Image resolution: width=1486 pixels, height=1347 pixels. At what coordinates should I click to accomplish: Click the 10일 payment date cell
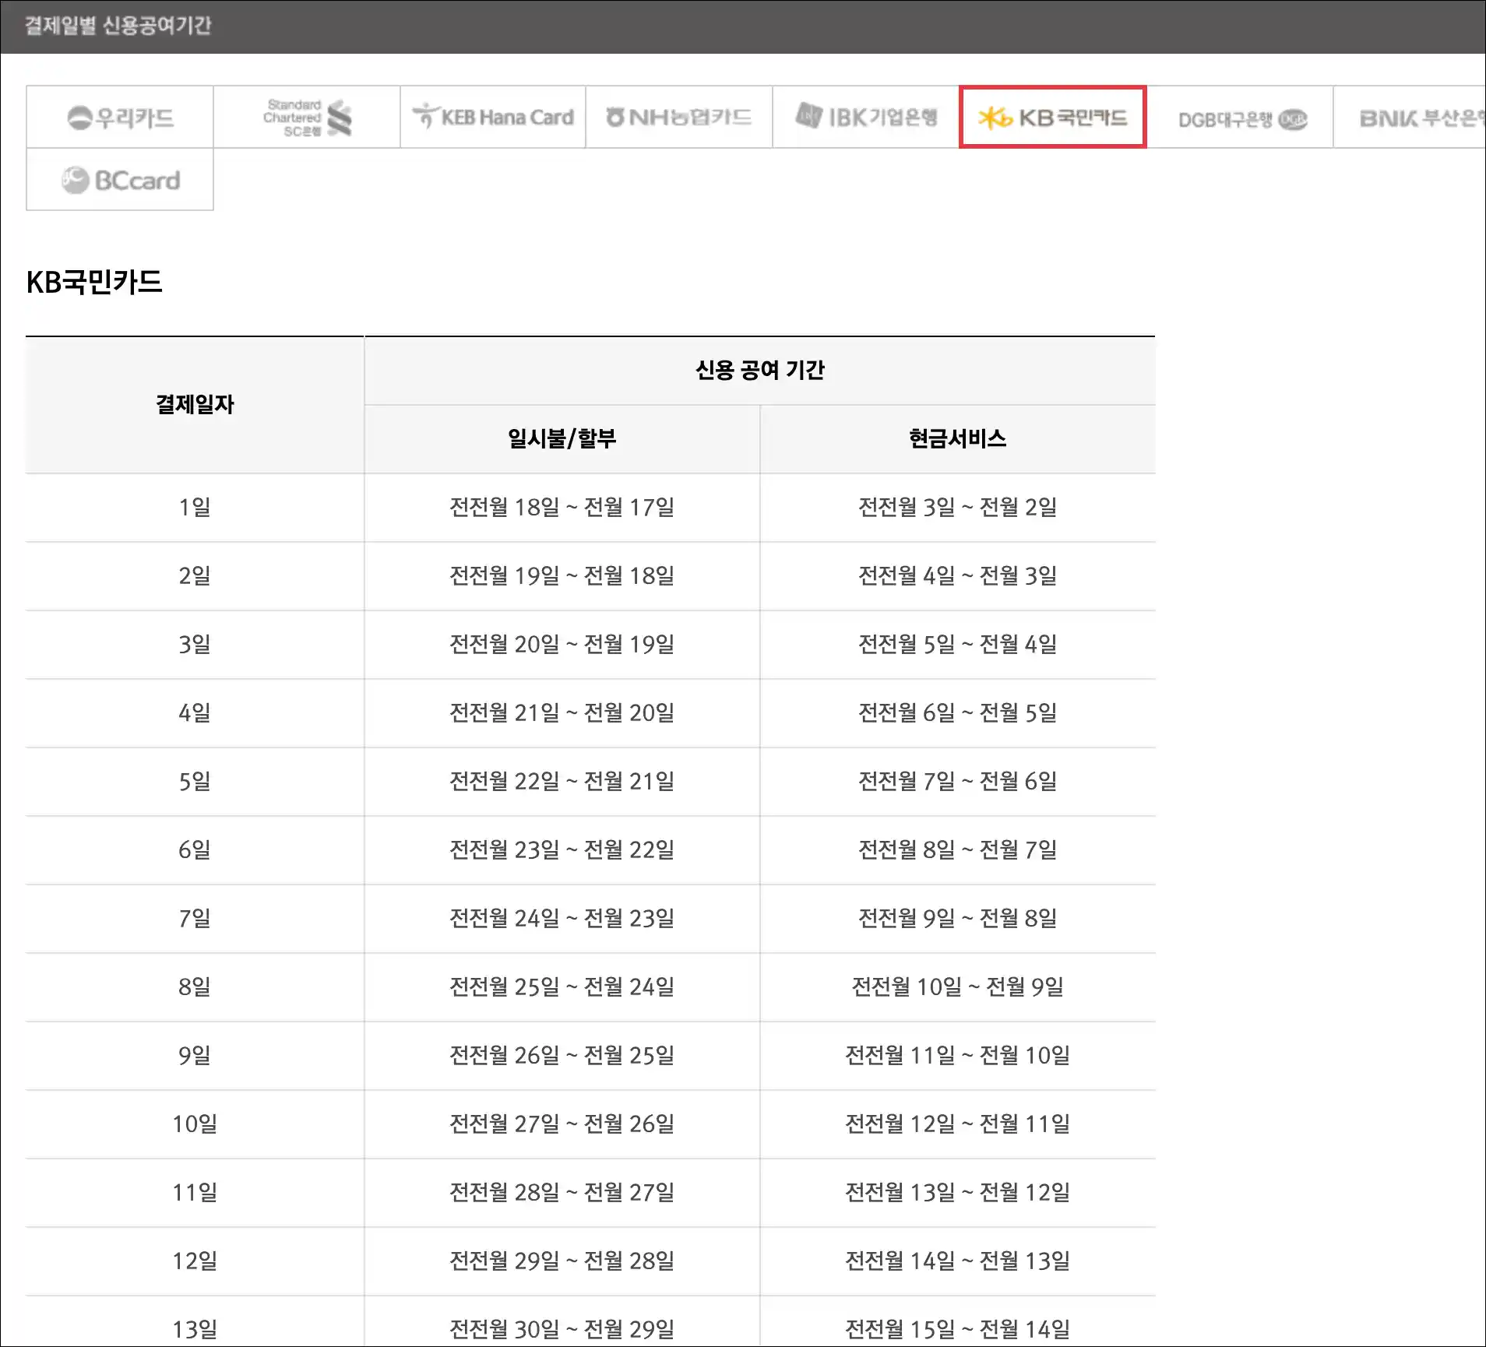point(195,1124)
